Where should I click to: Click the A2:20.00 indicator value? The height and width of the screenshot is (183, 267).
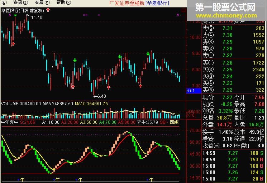tap(70, 122)
